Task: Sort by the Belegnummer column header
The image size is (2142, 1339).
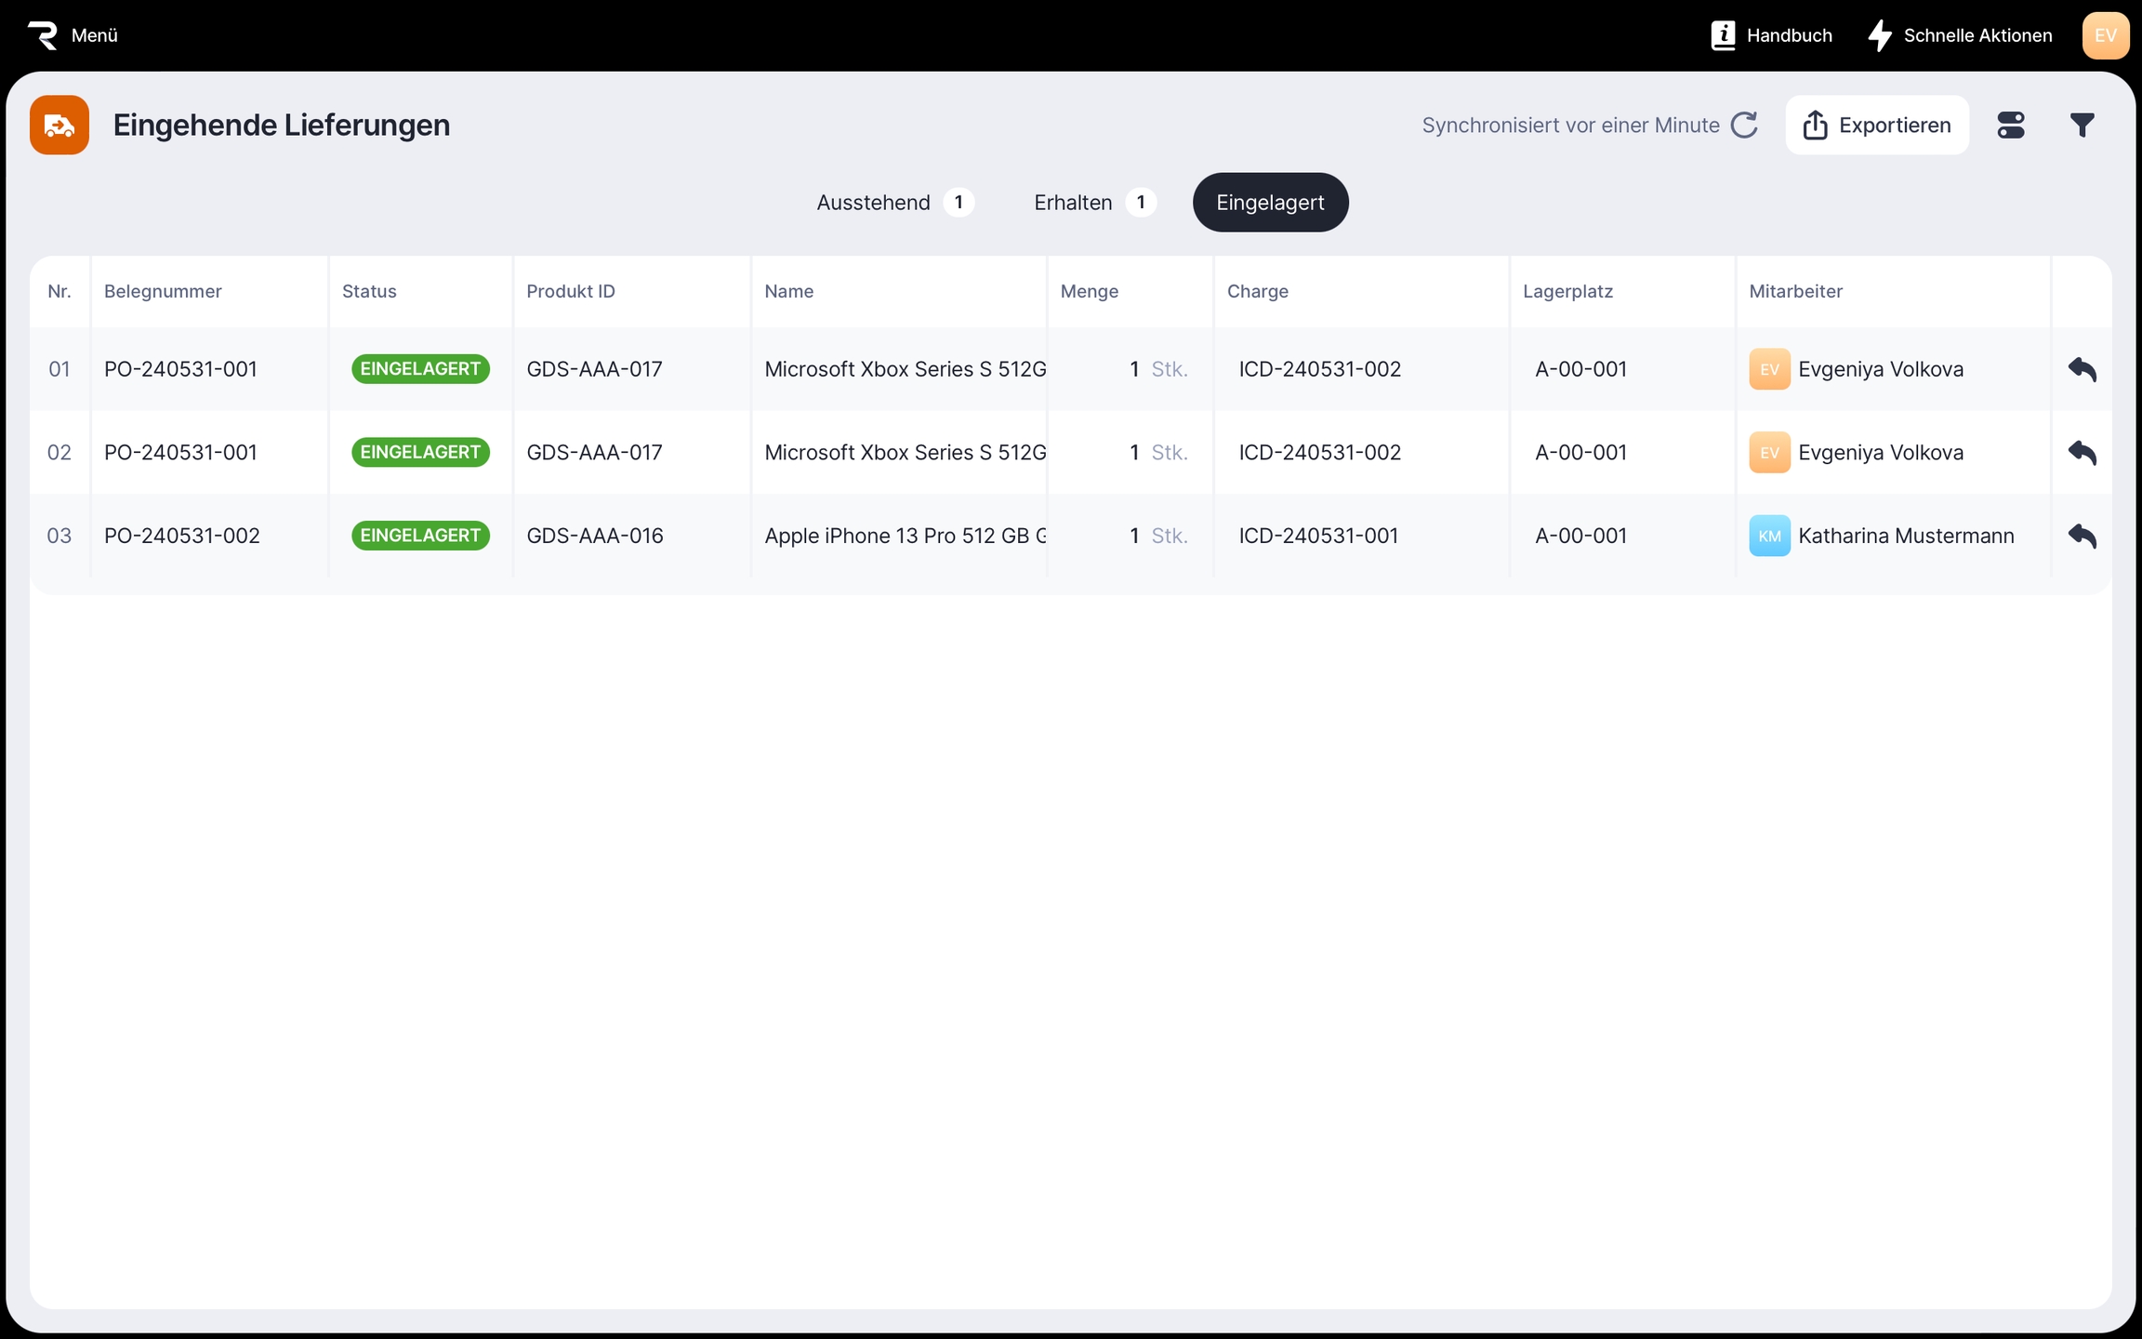Action: pos(163,291)
